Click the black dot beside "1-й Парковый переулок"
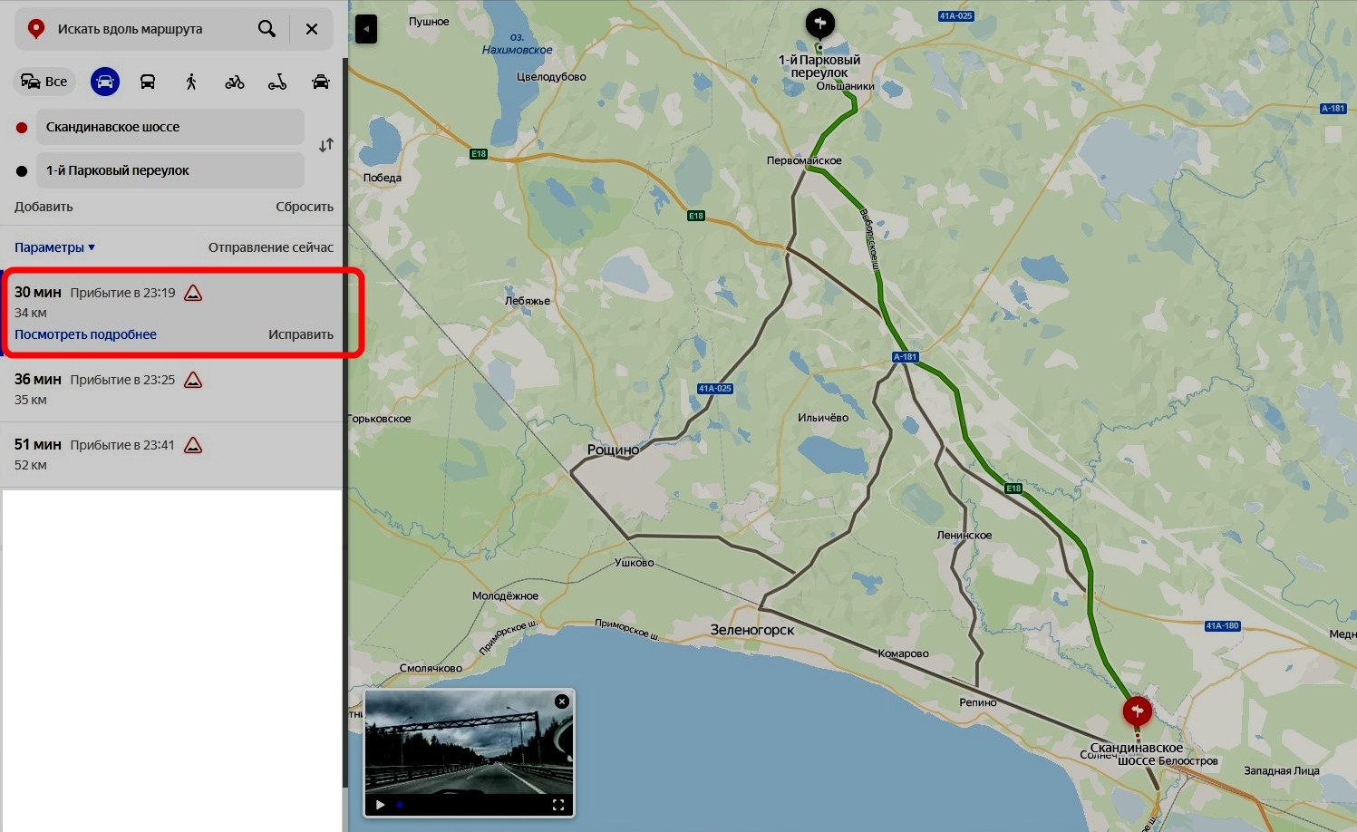This screenshot has height=832, width=1357. pyautogui.click(x=22, y=171)
